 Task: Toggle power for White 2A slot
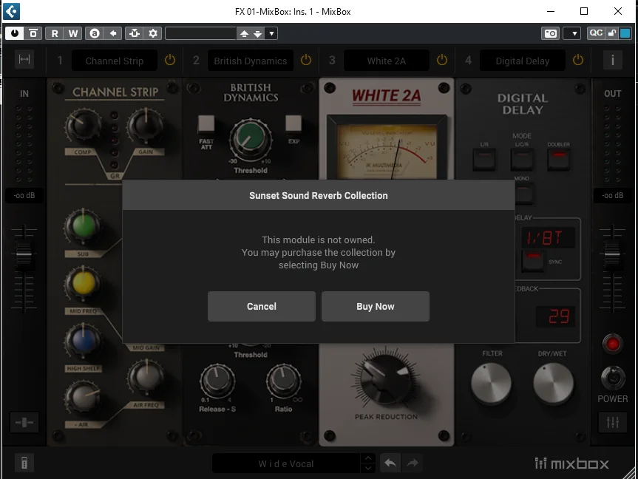click(x=442, y=60)
